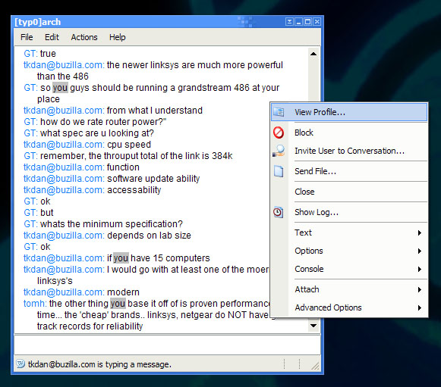This screenshot has width=441, height=387.
Task: Click the status text 'is typing a message'
Action: [134, 364]
